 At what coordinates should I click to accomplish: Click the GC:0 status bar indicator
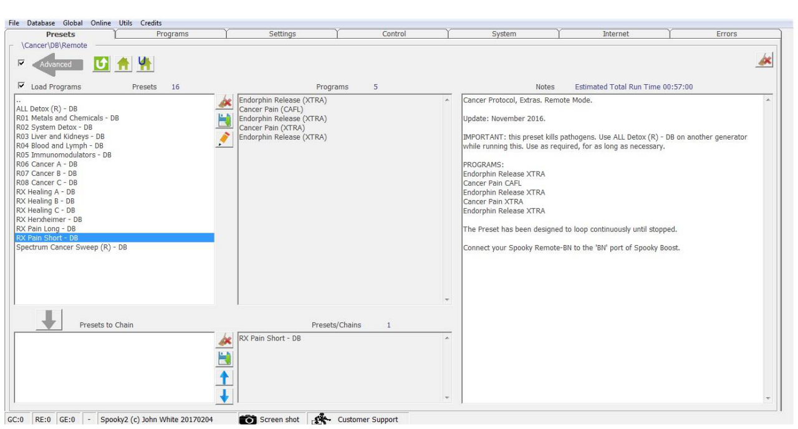point(16,420)
